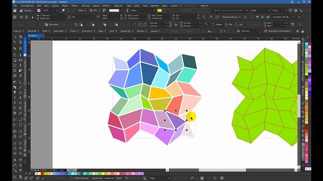This screenshot has width=323, height=181.
Task: Click the Save As button
Action: pos(26,11)
